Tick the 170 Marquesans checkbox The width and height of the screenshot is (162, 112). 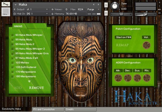(x=12, y=72)
